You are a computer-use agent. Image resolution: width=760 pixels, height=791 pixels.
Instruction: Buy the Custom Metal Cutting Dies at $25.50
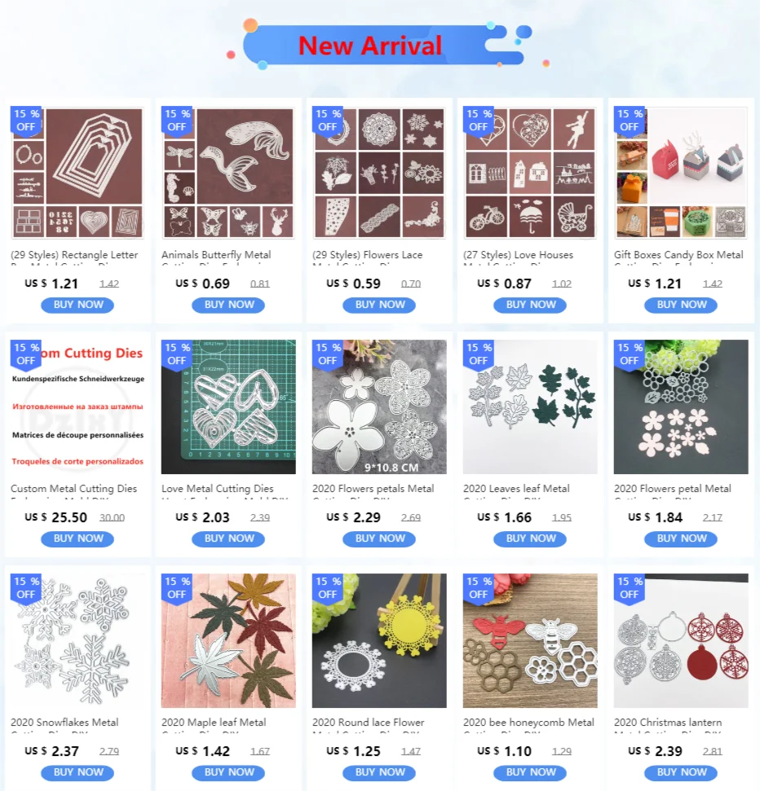coord(77,538)
